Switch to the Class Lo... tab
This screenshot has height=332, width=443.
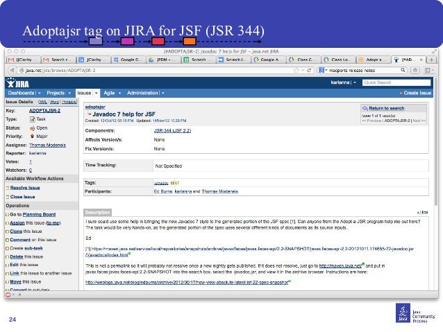(x=339, y=60)
